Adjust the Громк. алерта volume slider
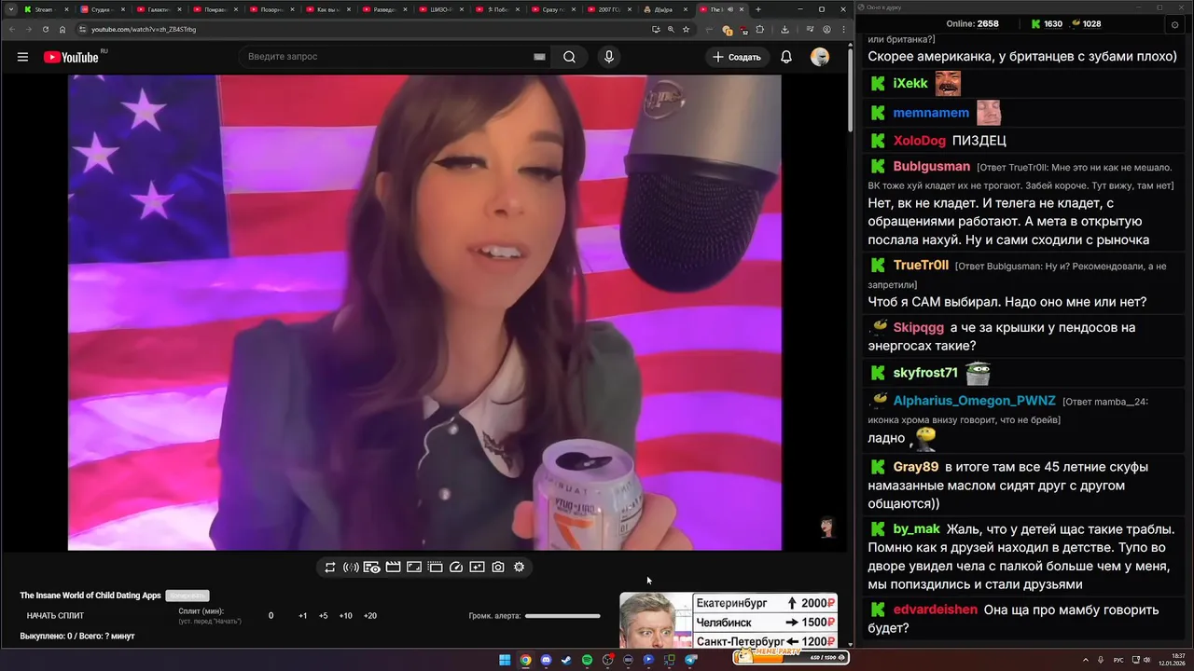Screen dimensions: 1194x671 pyautogui.click(x=562, y=615)
